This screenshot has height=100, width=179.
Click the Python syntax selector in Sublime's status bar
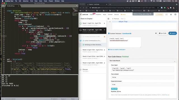click(x=73, y=99)
